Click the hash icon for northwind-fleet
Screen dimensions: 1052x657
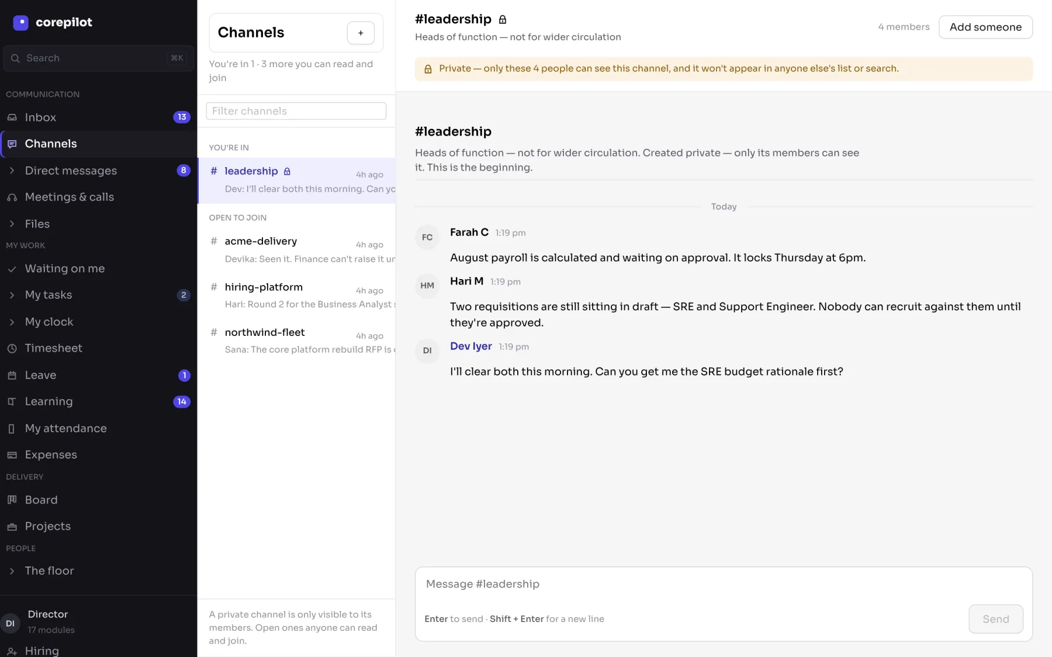click(x=214, y=332)
